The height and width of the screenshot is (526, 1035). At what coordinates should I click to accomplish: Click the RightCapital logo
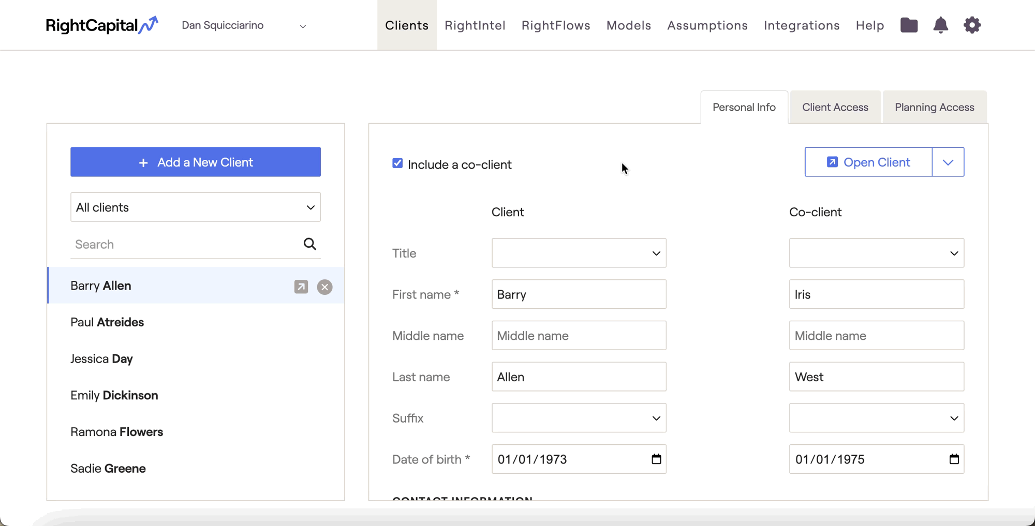102,25
